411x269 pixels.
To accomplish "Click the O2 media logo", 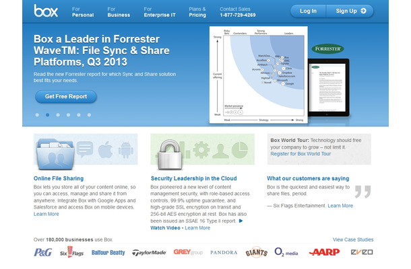I will [x=286, y=252].
